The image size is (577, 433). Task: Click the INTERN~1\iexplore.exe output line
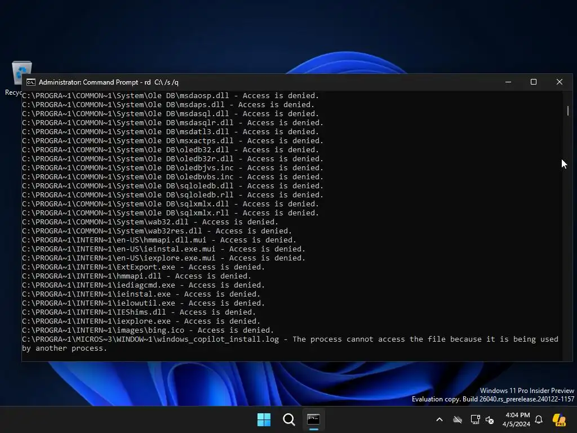pyautogui.click(x=141, y=321)
